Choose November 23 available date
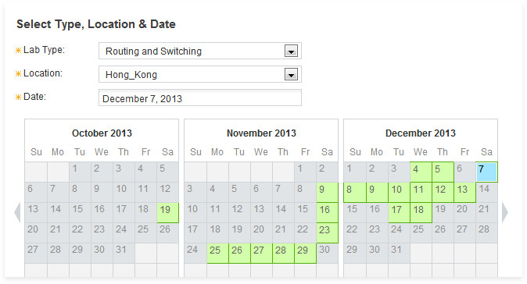Screen dimensions: 527x284 click(x=327, y=233)
